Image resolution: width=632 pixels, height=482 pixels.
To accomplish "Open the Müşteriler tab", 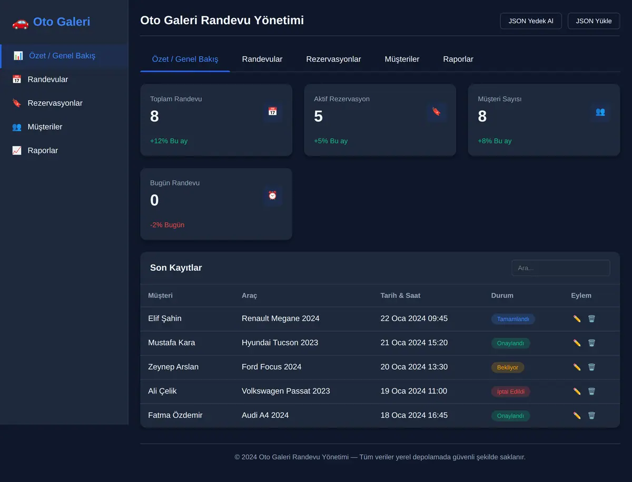I will pos(402,59).
